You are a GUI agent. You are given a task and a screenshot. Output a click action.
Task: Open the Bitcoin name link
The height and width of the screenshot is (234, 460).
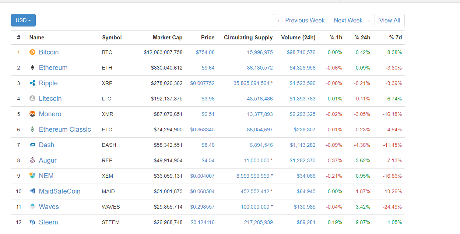(49, 52)
